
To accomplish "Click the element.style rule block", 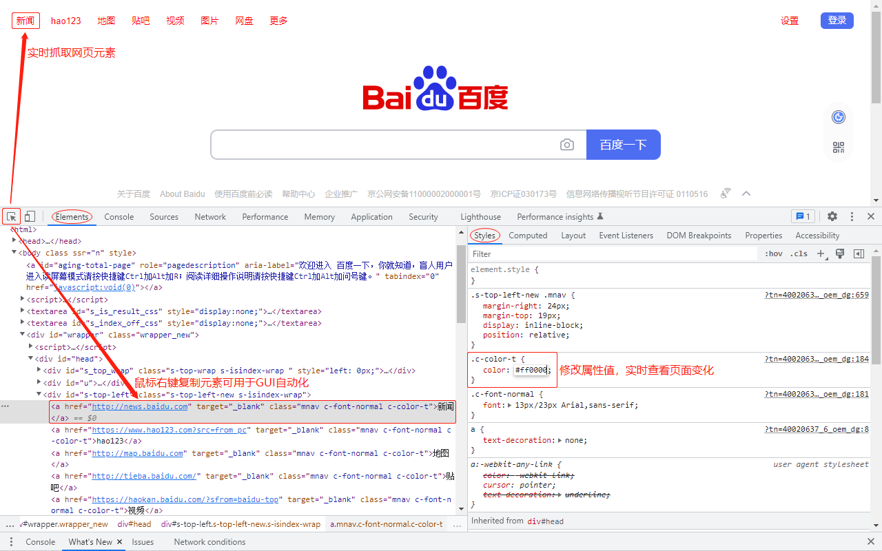I will tap(668, 275).
